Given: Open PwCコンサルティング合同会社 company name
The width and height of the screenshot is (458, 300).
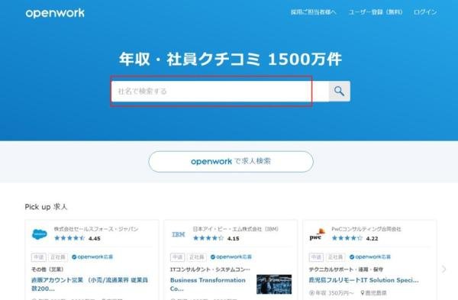Looking at the screenshot, I should pyautogui.click(x=366, y=229).
